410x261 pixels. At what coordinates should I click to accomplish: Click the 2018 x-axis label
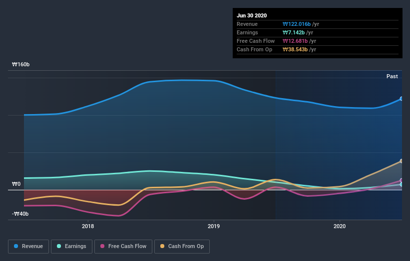tap(88, 226)
